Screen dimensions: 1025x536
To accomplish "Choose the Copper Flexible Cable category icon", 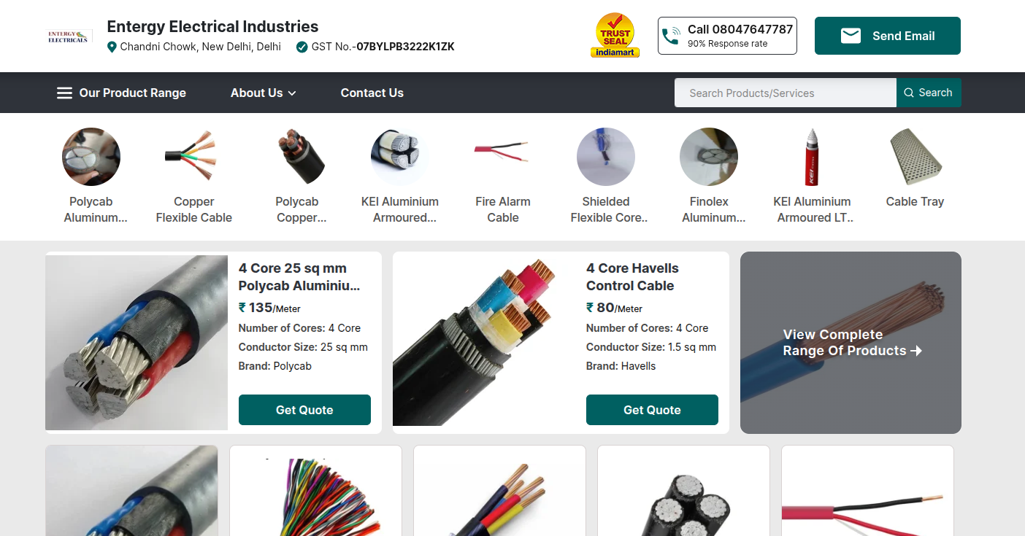I will [193, 157].
